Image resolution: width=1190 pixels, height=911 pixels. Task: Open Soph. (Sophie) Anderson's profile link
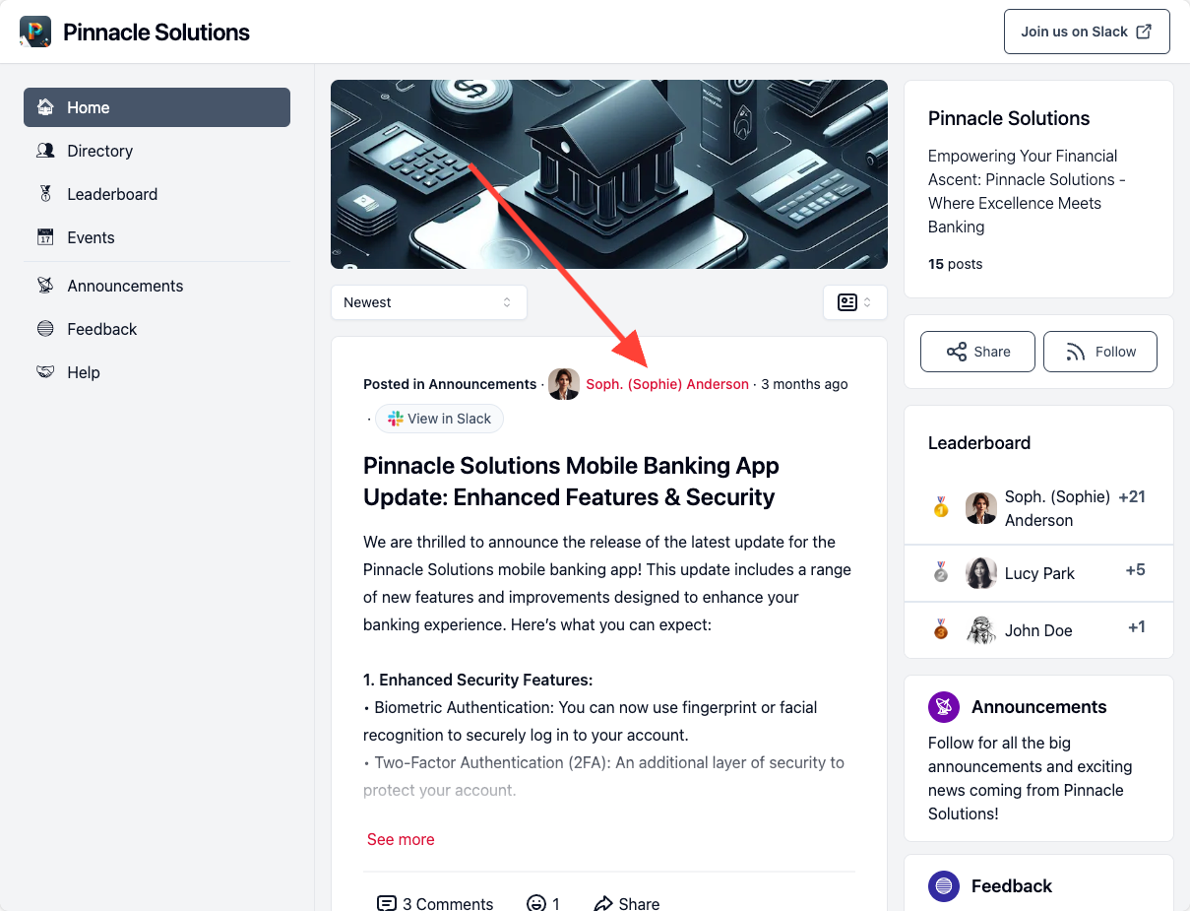[x=666, y=384]
